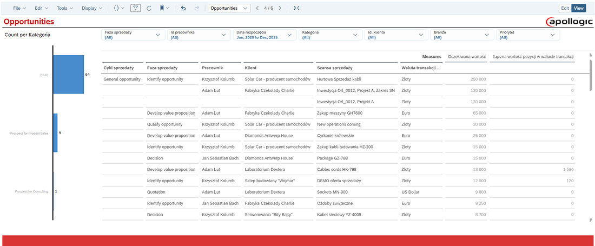Go to next page arrow

pyautogui.click(x=280, y=8)
